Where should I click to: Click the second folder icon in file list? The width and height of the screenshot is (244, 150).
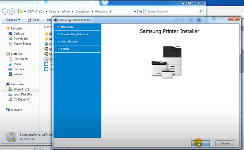click(x=46, y=39)
